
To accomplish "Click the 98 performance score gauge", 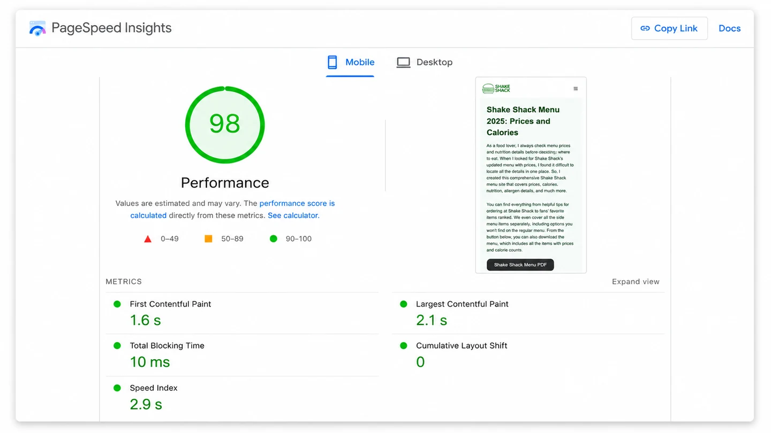I will 225,125.
